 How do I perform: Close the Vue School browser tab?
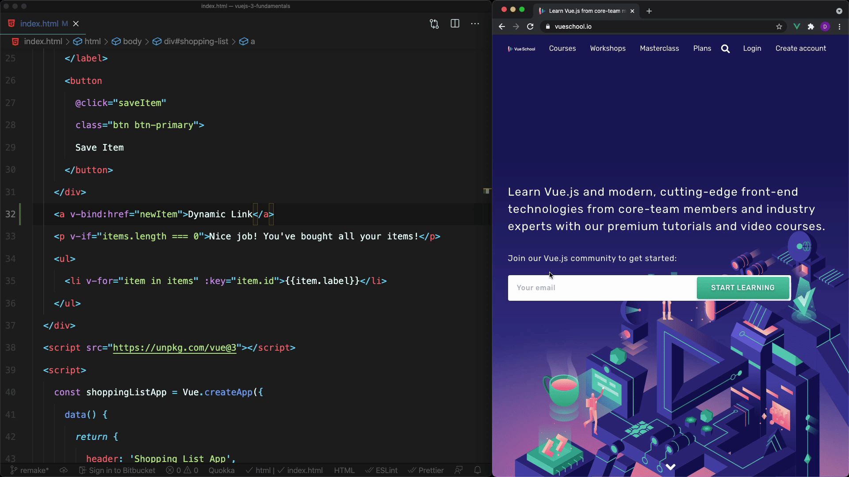632,11
